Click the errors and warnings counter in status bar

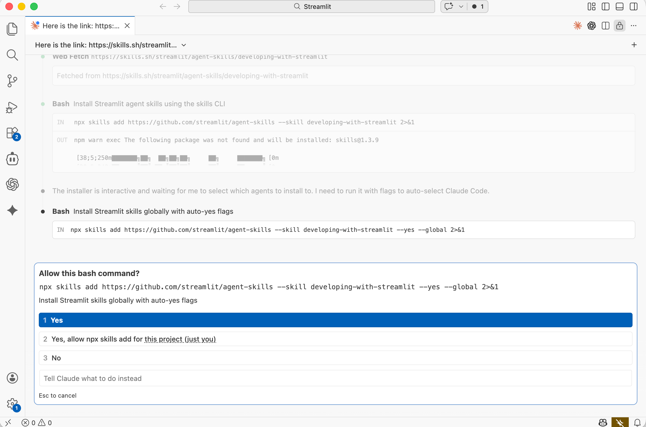[x=37, y=422]
